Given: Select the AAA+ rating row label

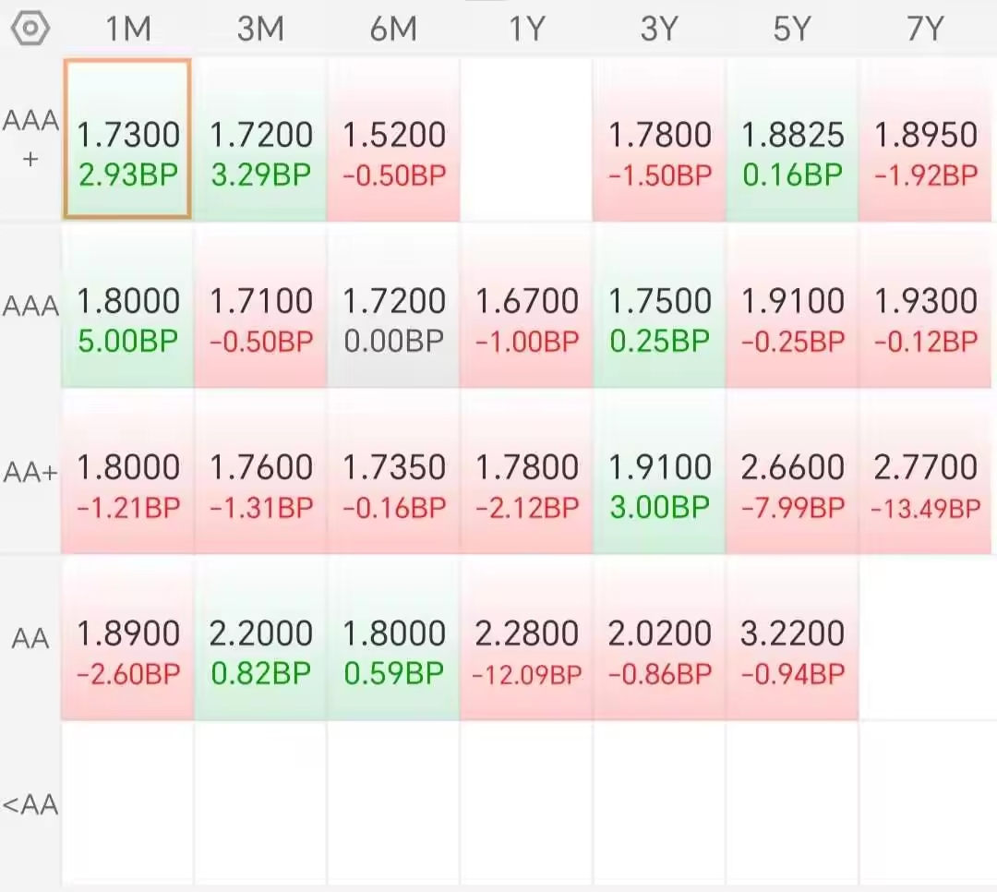Looking at the screenshot, I should 30,139.
